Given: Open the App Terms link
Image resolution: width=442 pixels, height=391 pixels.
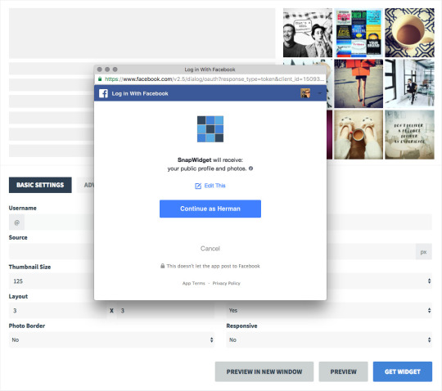Looking at the screenshot, I should 194,283.
